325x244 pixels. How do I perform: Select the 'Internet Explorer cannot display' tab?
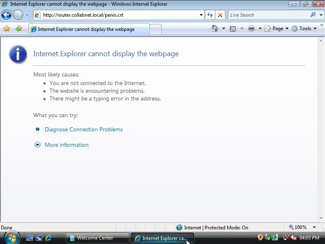click(89, 29)
